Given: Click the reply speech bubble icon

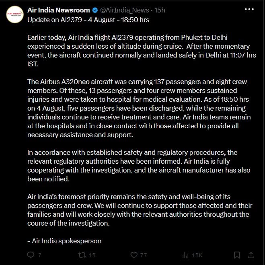Looking at the screenshot, I should pos(31,255).
